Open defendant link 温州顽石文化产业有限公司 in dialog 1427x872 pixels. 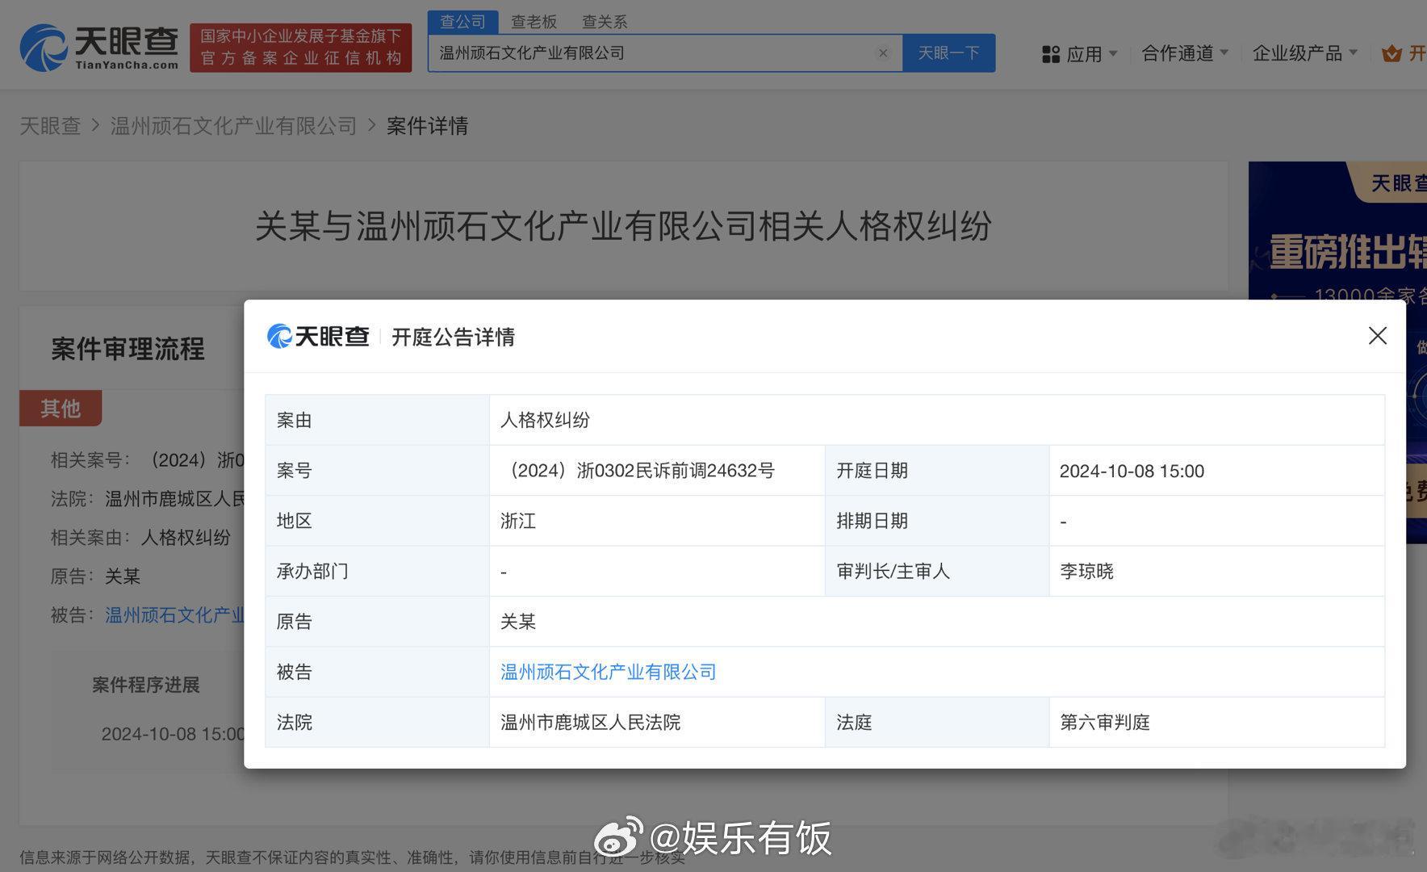tap(609, 672)
